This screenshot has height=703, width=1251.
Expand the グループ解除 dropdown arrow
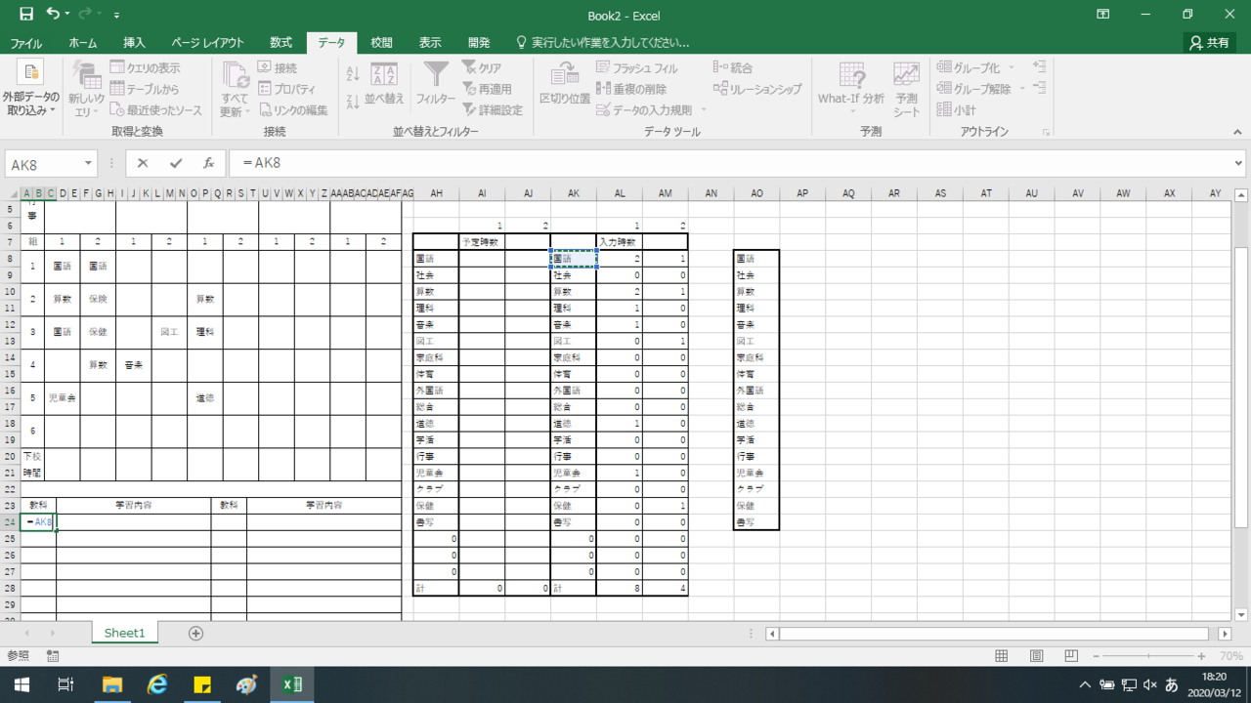[x=1022, y=89]
